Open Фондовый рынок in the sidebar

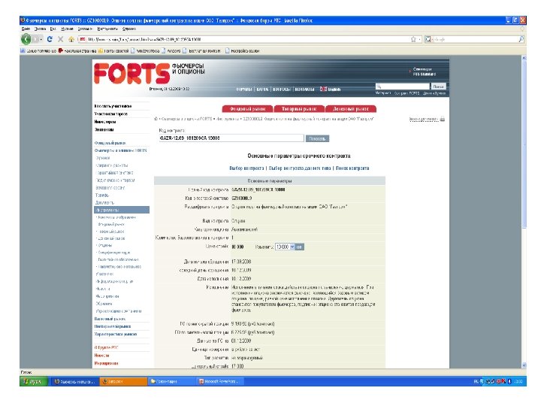110,143
